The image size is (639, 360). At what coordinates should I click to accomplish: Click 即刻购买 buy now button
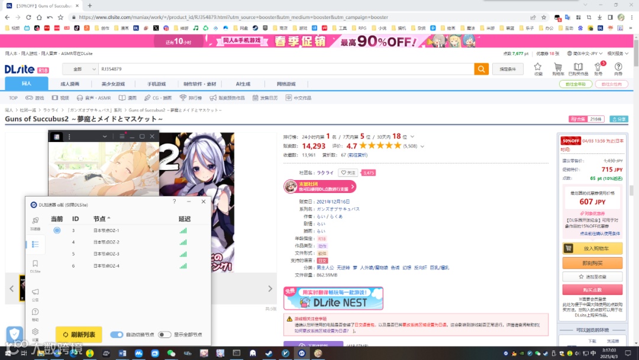pyautogui.click(x=592, y=263)
